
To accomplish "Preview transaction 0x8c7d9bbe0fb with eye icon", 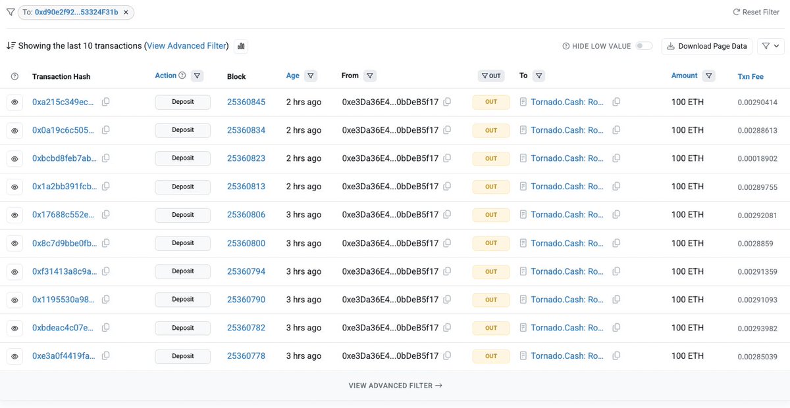I will [x=15, y=243].
